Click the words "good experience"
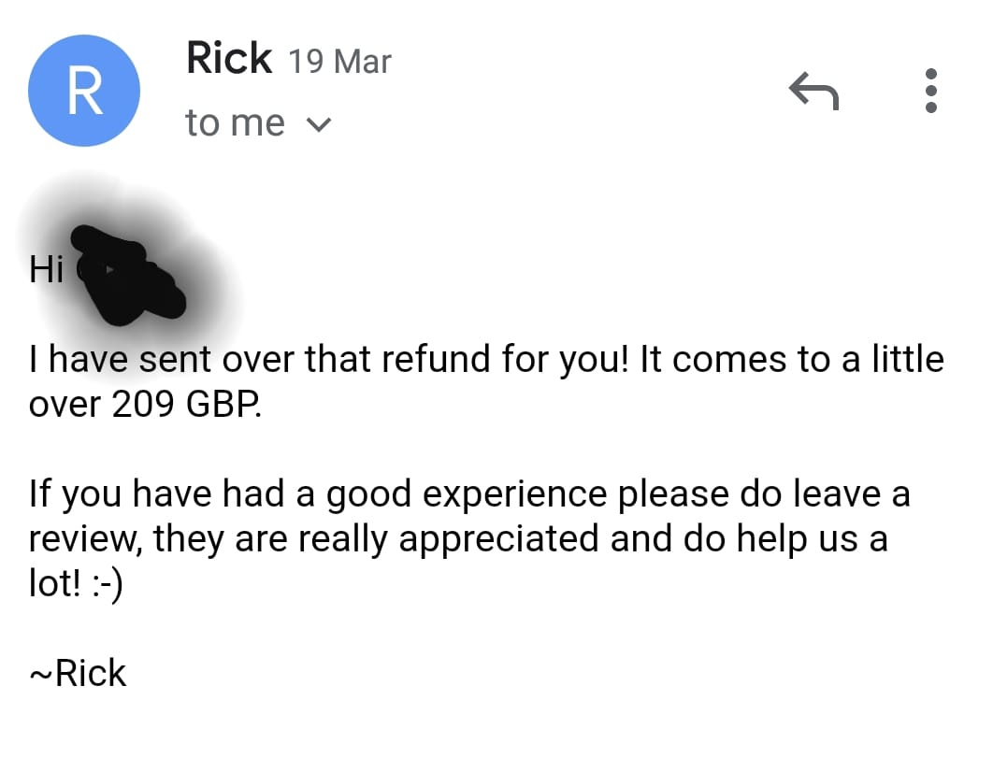Screen dimensions: 993x772 pyautogui.click(x=467, y=494)
